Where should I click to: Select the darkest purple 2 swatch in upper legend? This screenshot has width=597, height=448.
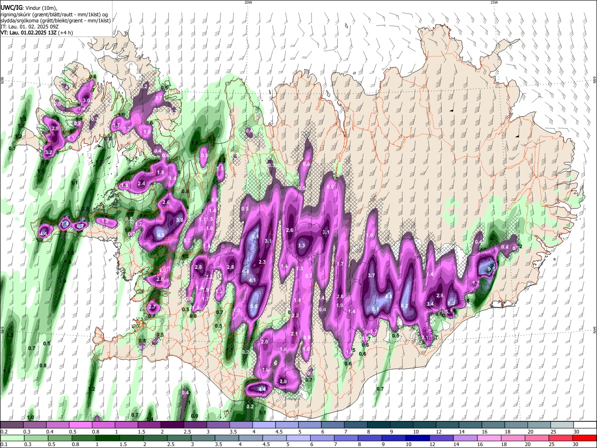click(x=172, y=425)
